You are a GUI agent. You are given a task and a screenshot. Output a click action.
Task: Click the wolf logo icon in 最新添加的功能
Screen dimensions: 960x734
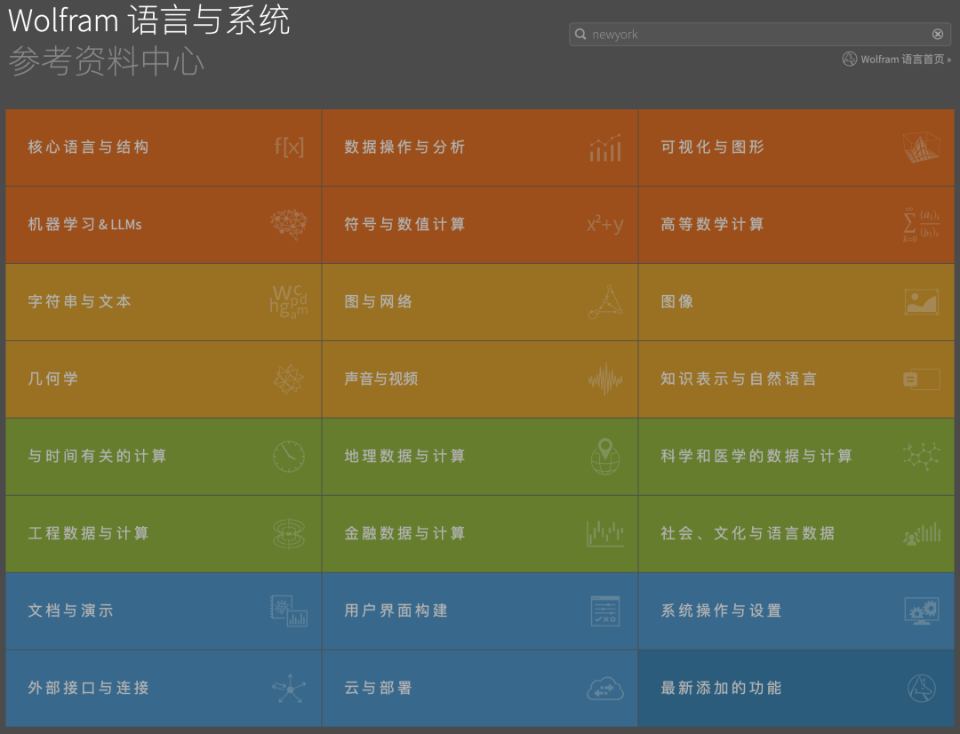click(x=922, y=688)
